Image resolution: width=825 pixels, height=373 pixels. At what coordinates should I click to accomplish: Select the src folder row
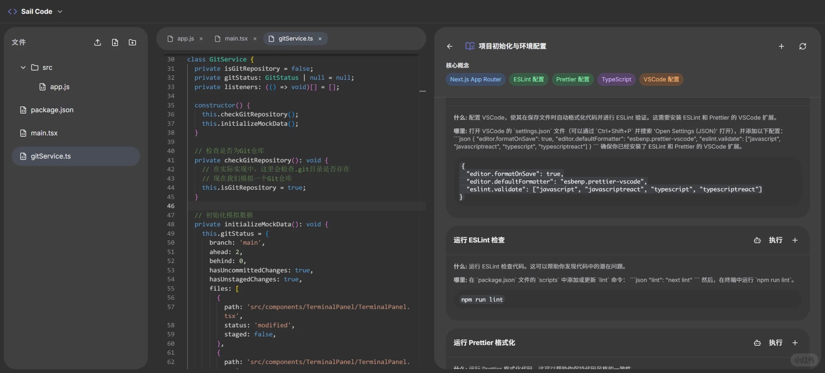[76, 67]
